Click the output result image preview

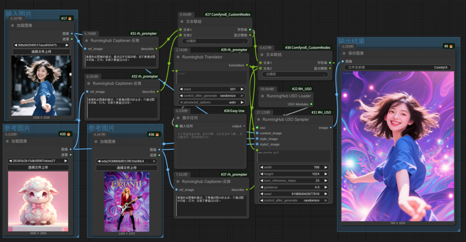click(x=398, y=146)
